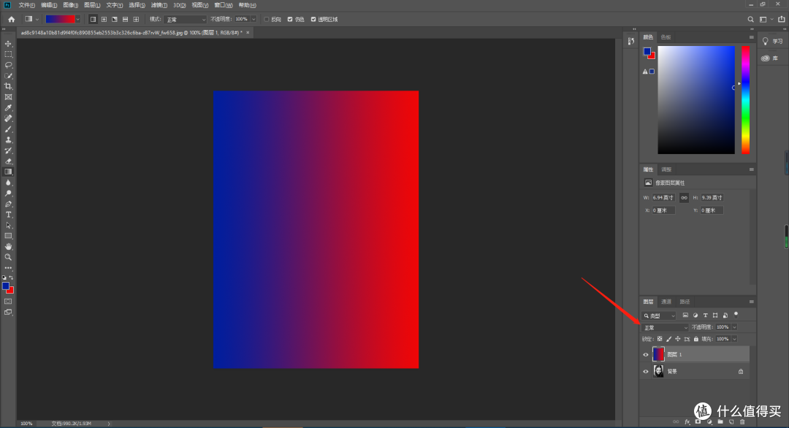Select the Rectangle shape tool
Viewport: 789px width, 428px height.
(8, 236)
